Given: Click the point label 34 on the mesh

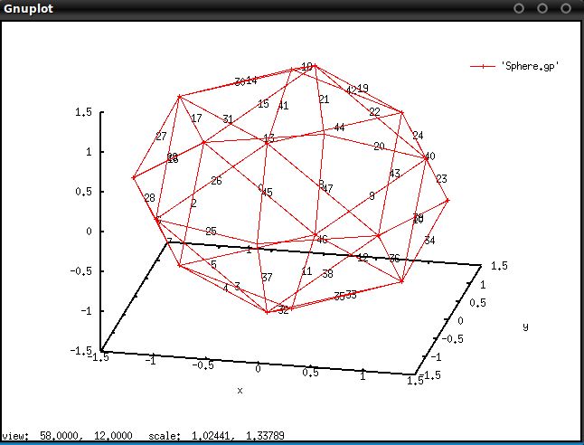Looking at the screenshot, I should click(429, 241).
